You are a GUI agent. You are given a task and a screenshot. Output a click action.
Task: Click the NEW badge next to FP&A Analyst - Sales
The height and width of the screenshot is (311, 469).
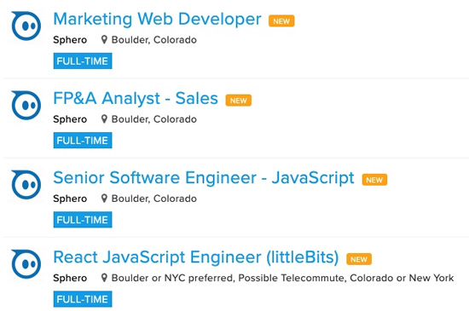(x=239, y=101)
